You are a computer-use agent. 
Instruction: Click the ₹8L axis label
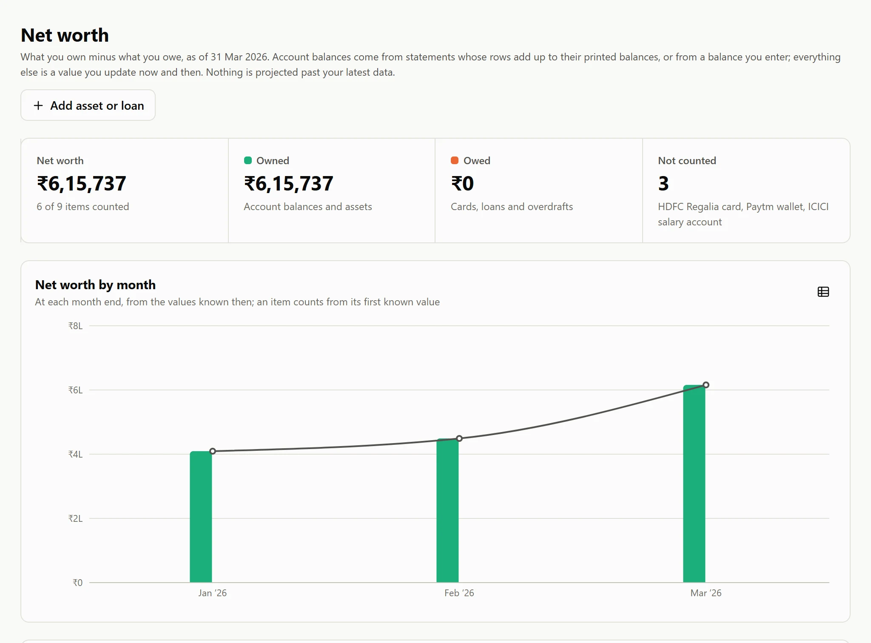coord(76,326)
